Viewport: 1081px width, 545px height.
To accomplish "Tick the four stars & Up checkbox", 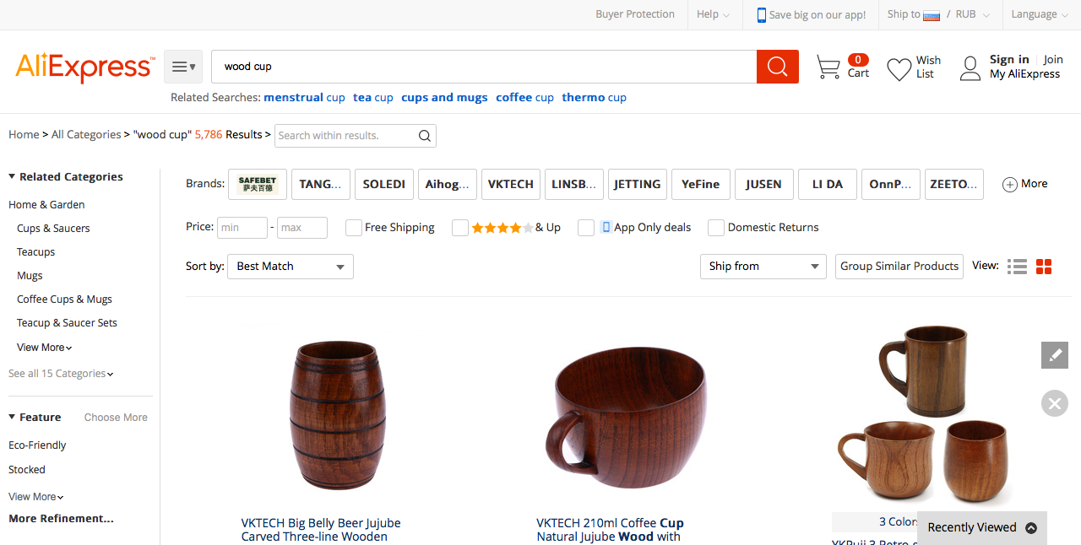I will [x=460, y=228].
